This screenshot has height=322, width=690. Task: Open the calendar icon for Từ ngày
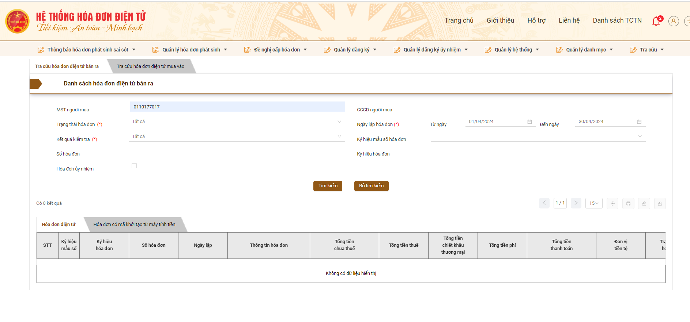pos(529,122)
